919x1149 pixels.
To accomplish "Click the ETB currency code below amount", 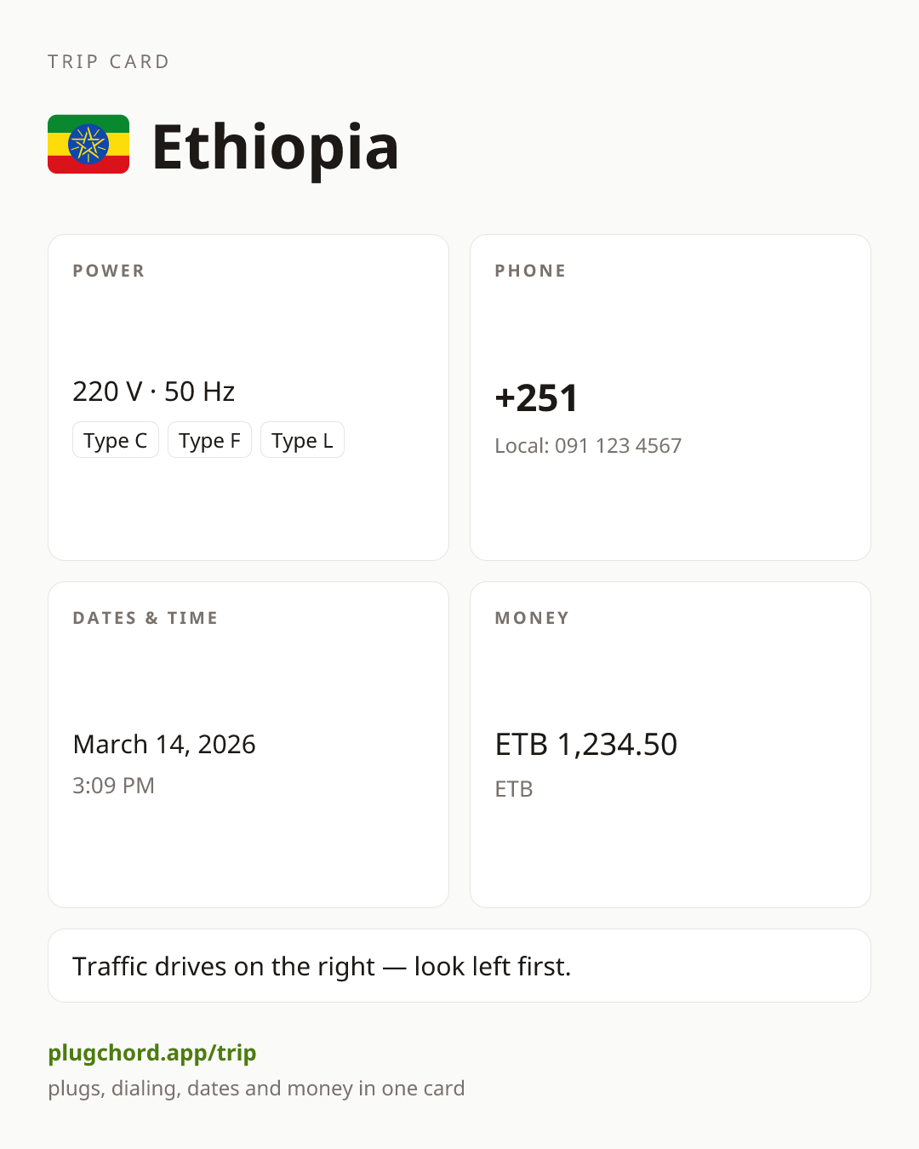I will pyautogui.click(x=514, y=789).
